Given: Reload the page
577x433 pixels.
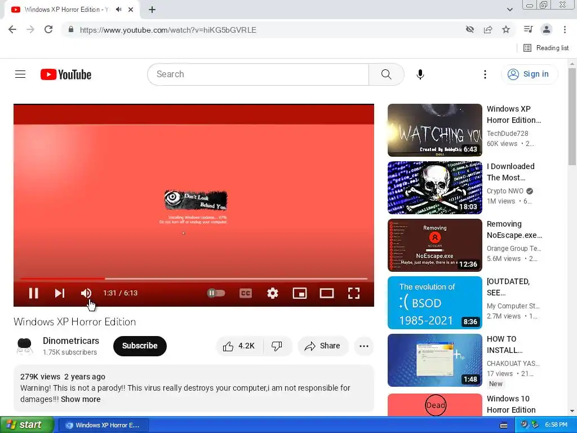Looking at the screenshot, I should pos(48,30).
